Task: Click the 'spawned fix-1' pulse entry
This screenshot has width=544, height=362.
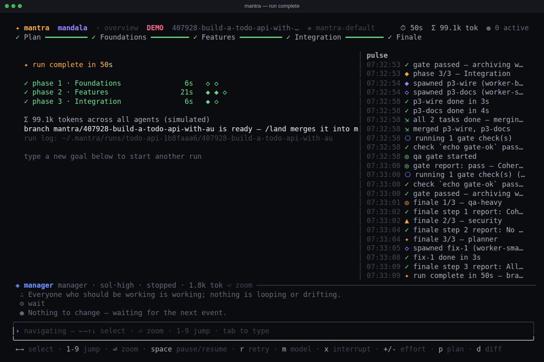Action: point(446,248)
